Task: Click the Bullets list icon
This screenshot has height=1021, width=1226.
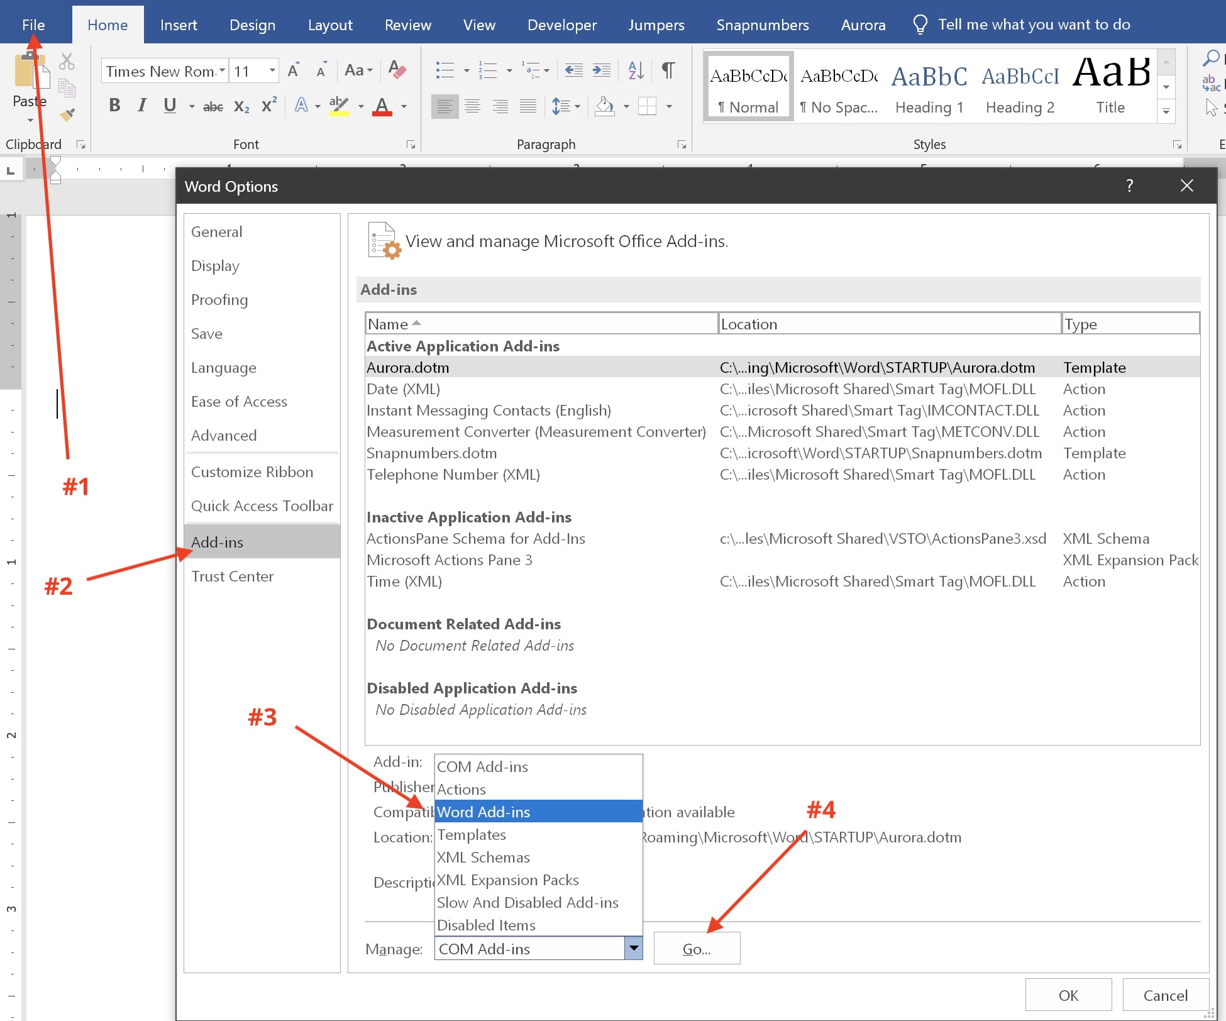Action: point(445,70)
